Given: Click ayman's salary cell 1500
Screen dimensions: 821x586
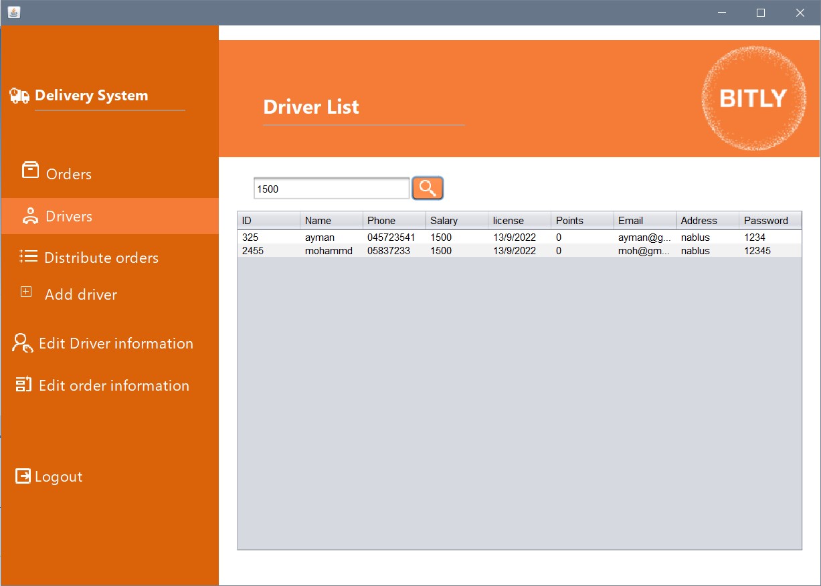Looking at the screenshot, I should tap(458, 237).
